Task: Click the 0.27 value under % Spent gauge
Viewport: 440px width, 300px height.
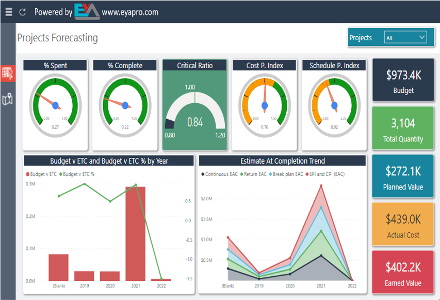Action: (55, 127)
